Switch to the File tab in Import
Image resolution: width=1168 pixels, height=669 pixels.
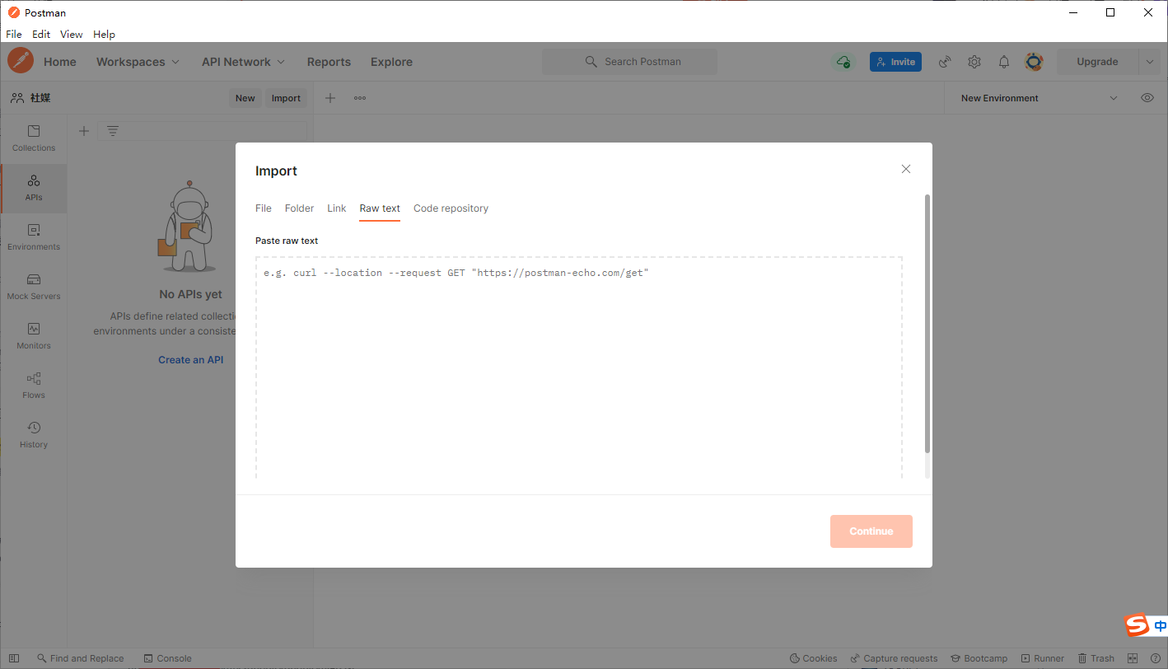pyautogui.click(x=264, y=208)
